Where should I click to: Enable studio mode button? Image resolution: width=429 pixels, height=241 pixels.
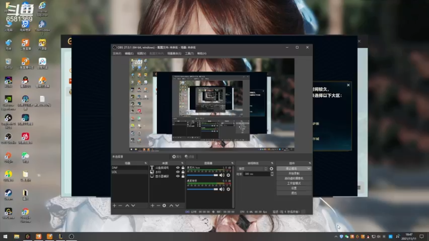tap(294, 183)
